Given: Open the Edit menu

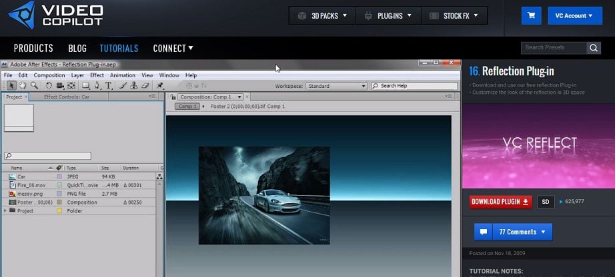Looking at the screenshot, I should pyautogui.click(x=23, y=75).
